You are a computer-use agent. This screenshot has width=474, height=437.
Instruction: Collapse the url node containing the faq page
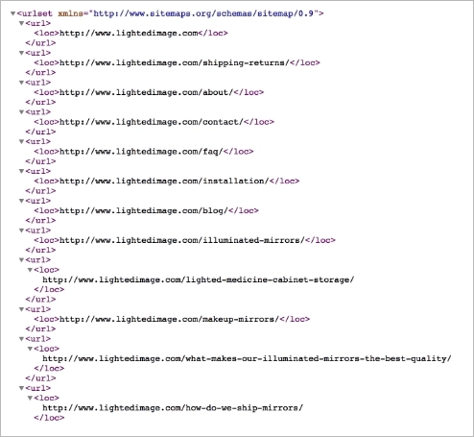coord(21,141)
